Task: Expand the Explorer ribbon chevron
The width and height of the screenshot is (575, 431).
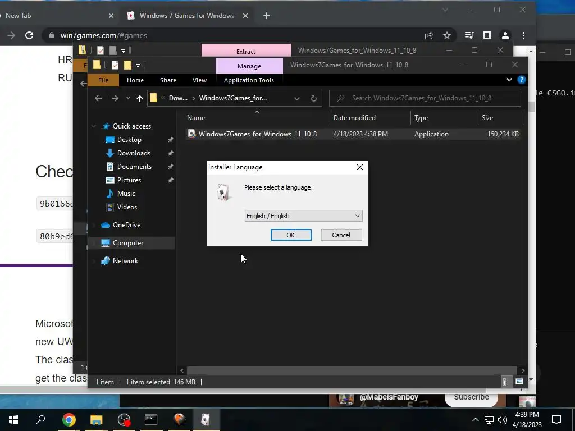Action: click(509, 80)
